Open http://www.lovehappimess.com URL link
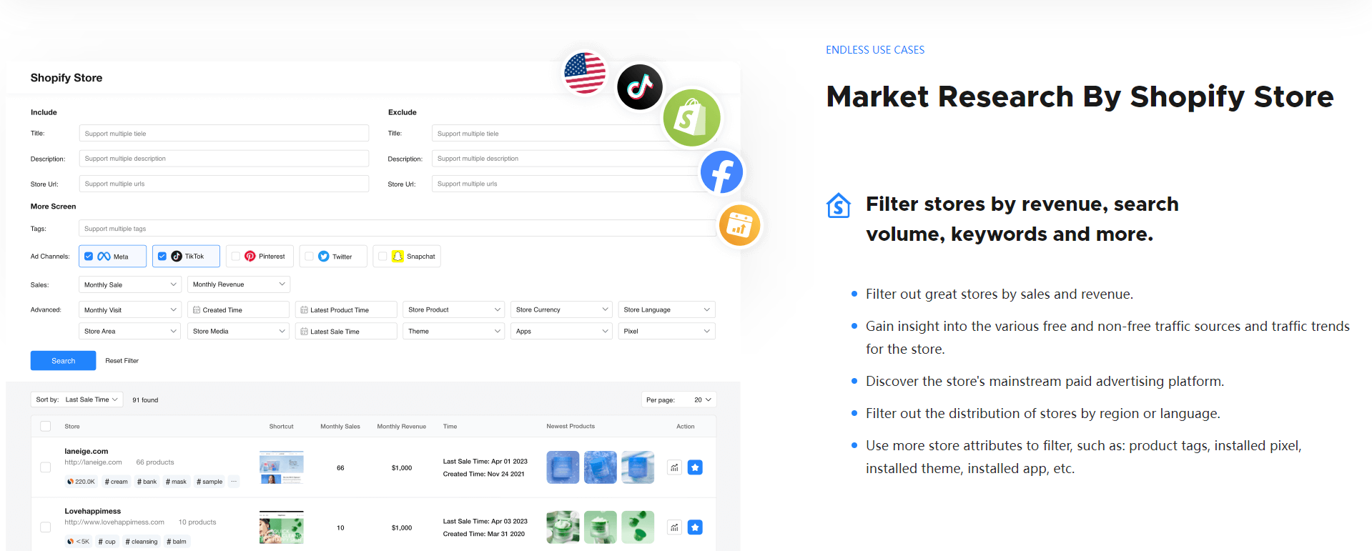1372x551 pixels. point(114,522)
